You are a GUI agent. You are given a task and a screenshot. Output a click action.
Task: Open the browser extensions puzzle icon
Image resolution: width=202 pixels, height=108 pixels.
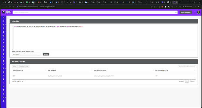click(x=172, y=7)
